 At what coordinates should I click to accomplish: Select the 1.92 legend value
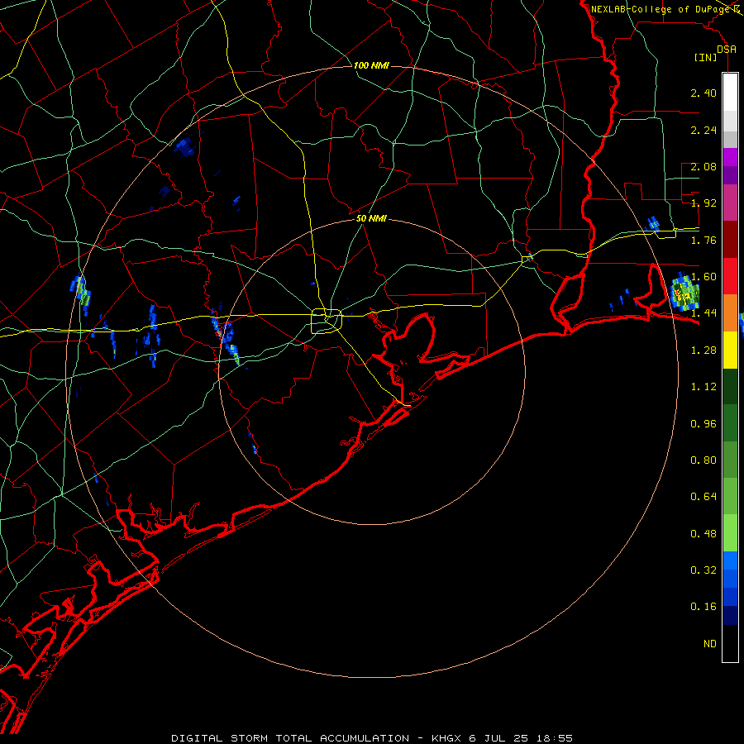[703, 203]
